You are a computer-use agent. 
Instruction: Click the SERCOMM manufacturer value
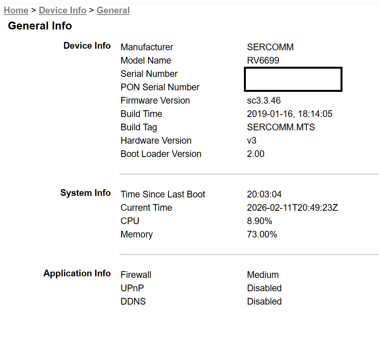click(270, 47)
